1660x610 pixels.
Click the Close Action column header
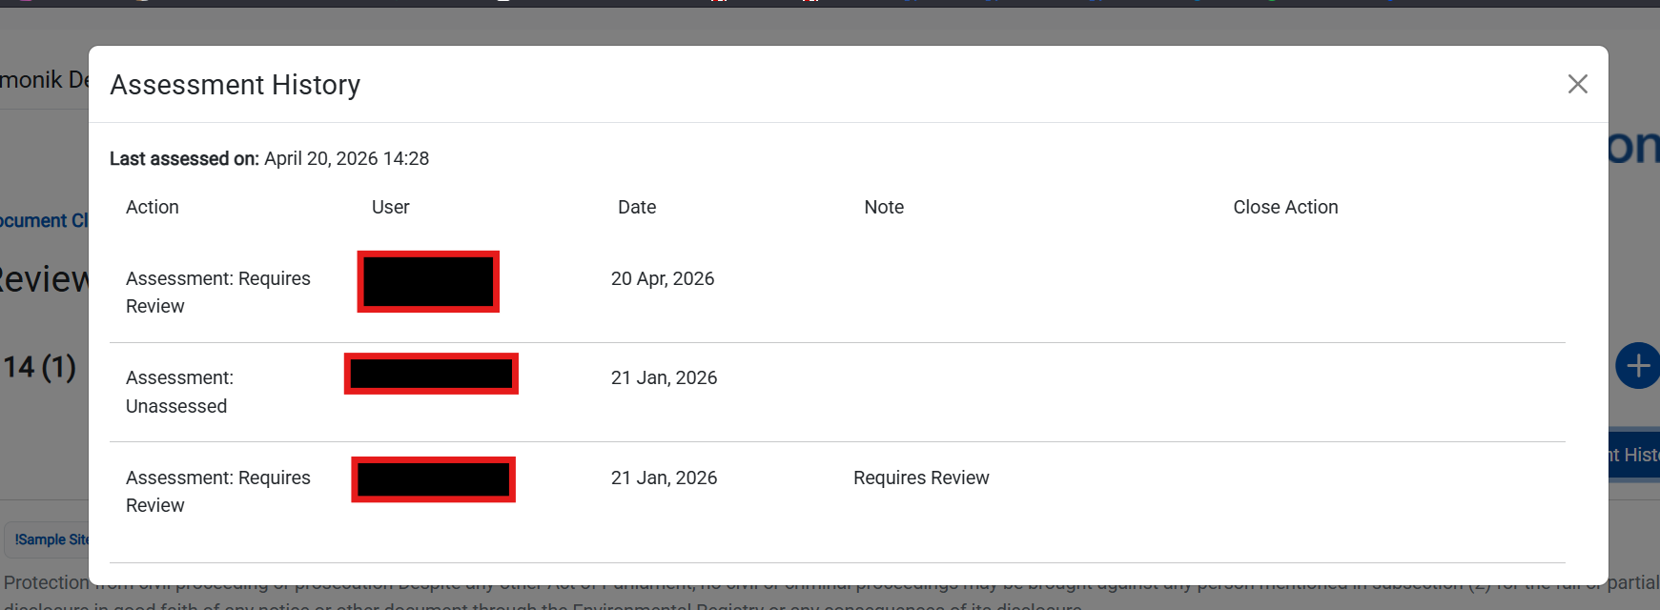click(x=1285, y=207)
